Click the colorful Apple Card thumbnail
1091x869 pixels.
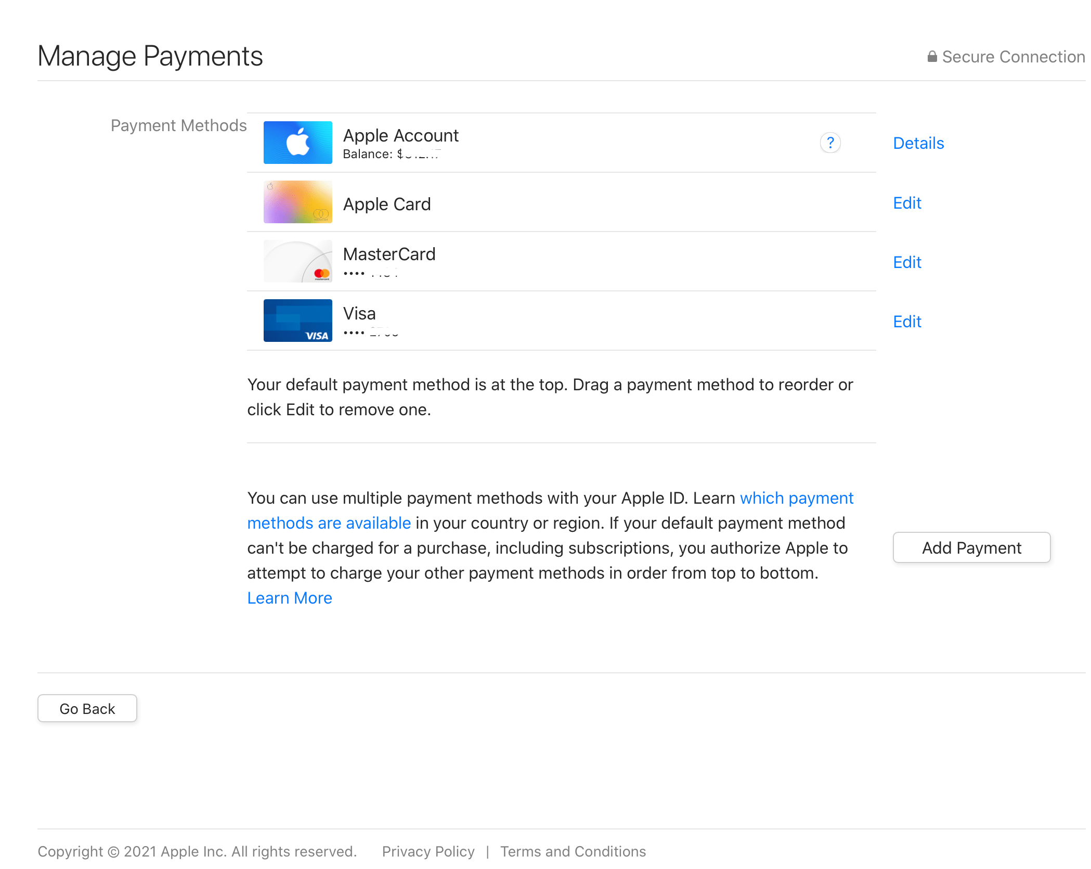pyautogui.click(x=297, y=202)
